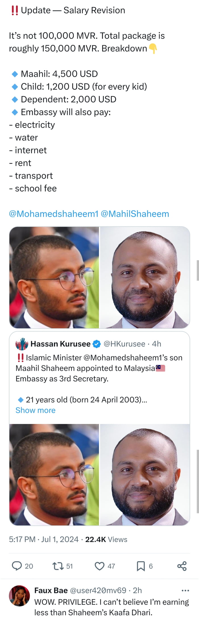Click the retweet icon
The image size is (199, 622).
[x=58, y=566]
